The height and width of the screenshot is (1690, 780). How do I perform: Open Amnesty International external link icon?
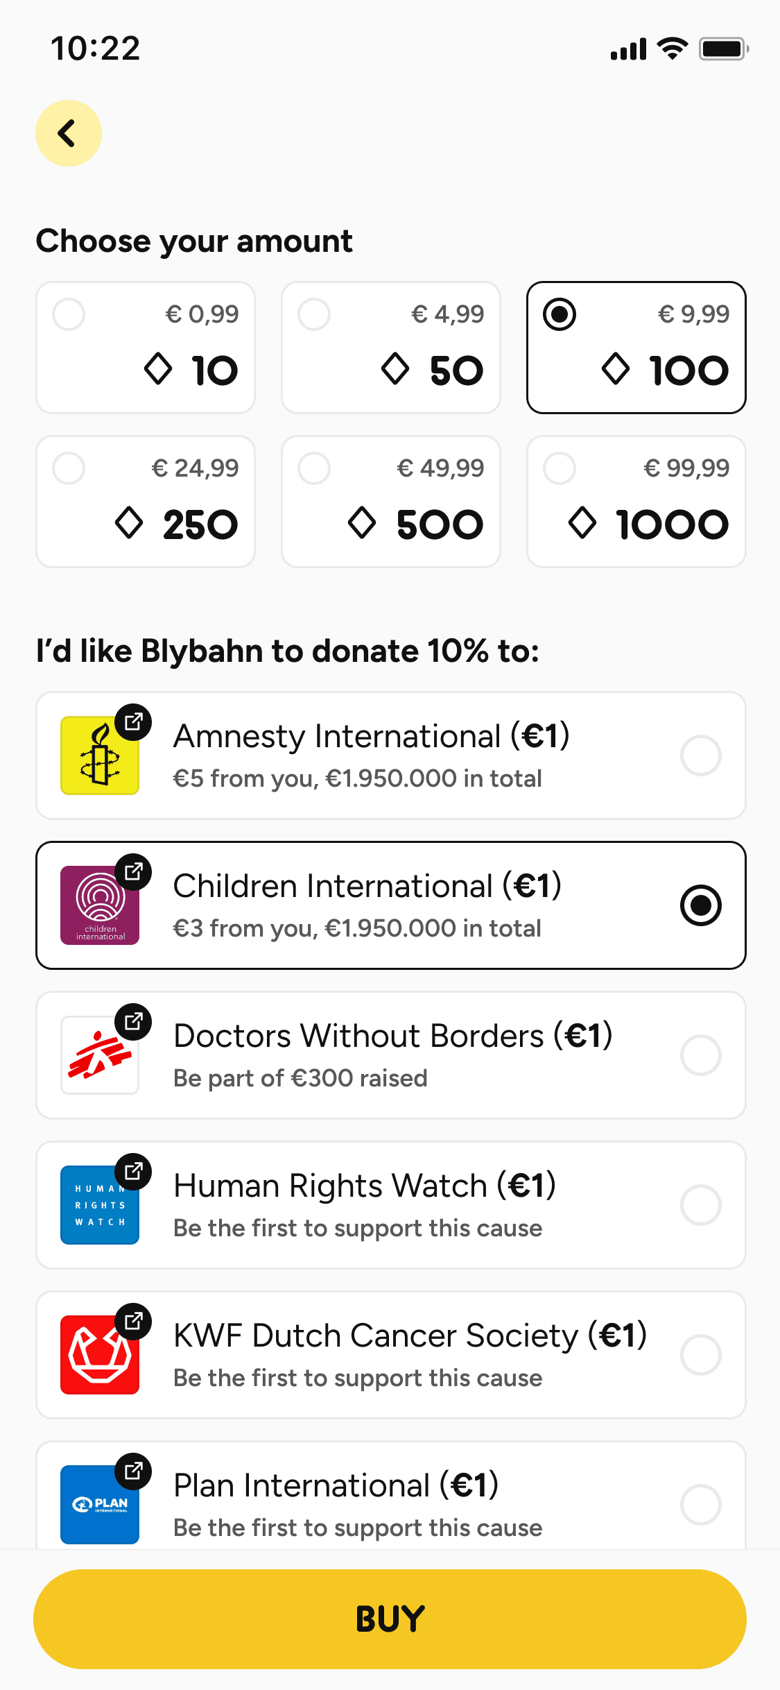click(133, 722)
